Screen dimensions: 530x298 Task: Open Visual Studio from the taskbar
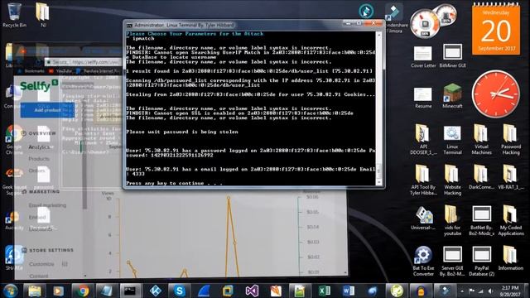[x=252, y=291]
